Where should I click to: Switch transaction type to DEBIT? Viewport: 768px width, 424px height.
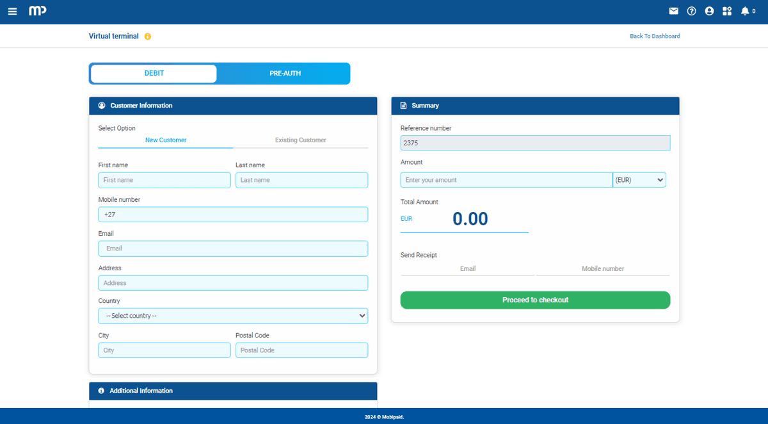(x=154, y=74)
